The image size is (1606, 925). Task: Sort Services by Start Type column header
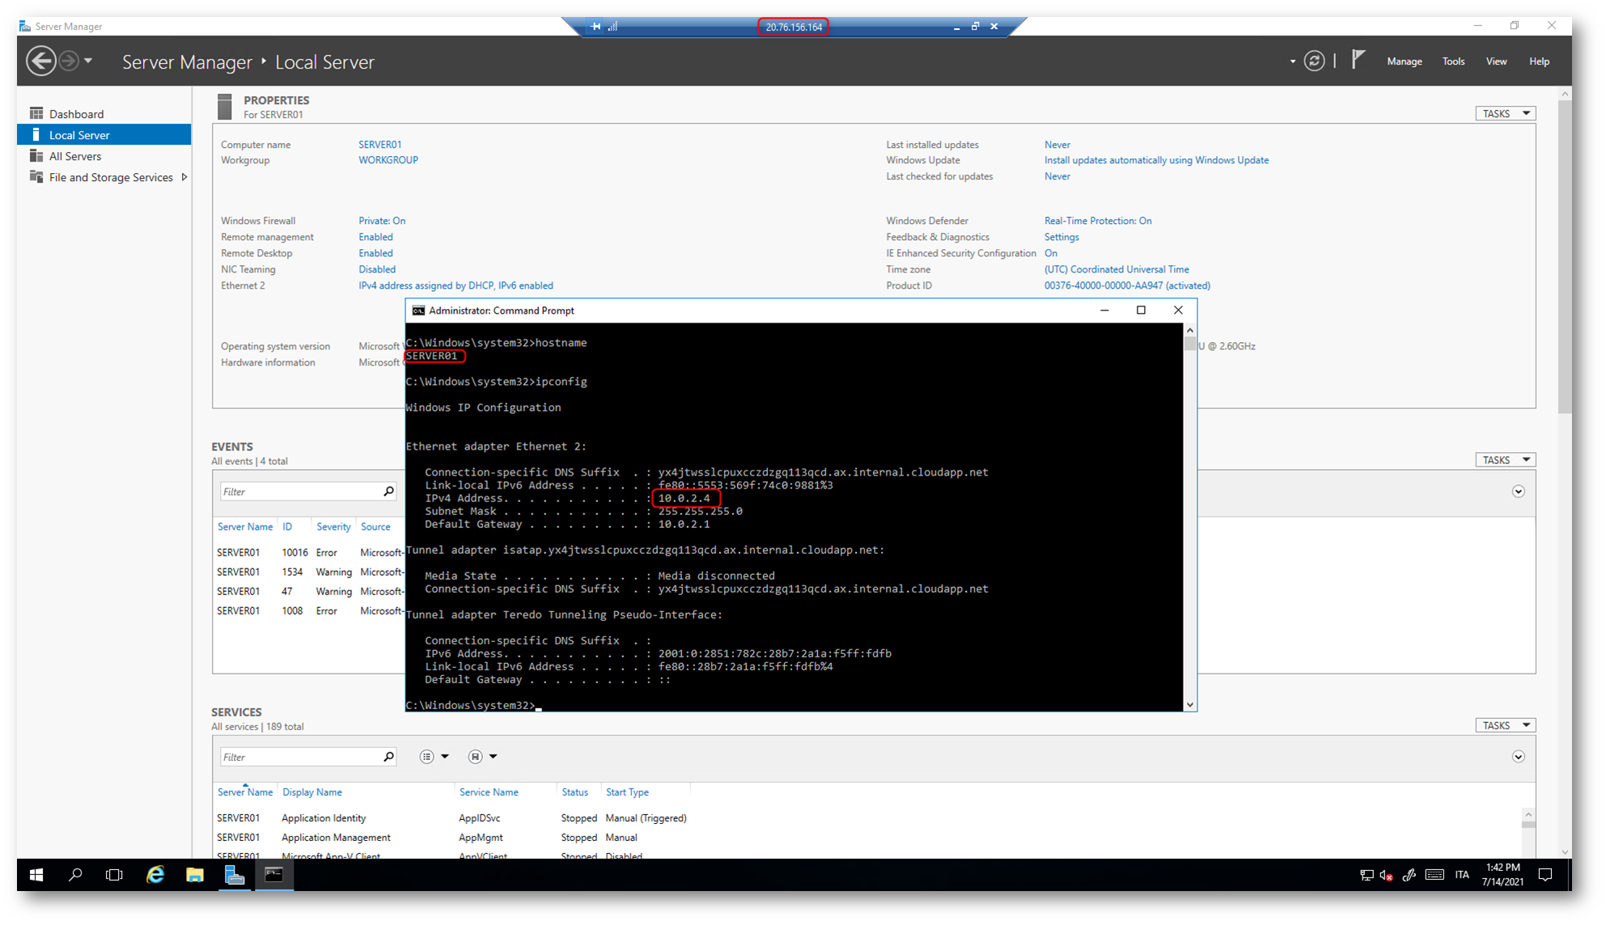pyautogui.click(x=627, y=792)
